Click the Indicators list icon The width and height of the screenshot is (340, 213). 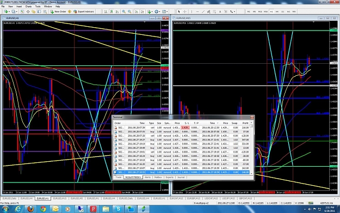click(x=149, y=11)
